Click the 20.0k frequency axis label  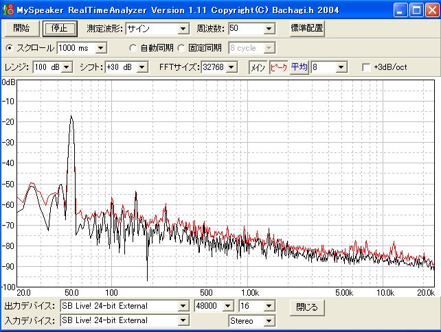(426, 293)
